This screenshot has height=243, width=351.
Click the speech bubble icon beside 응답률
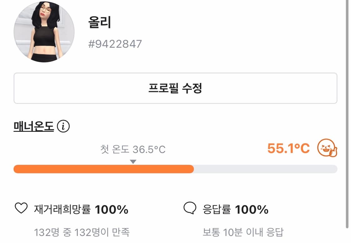pyautogui.click(x=190, y=208)
